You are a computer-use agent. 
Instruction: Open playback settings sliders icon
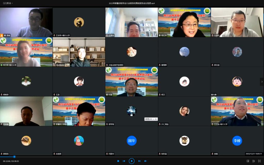click(253, 161)
